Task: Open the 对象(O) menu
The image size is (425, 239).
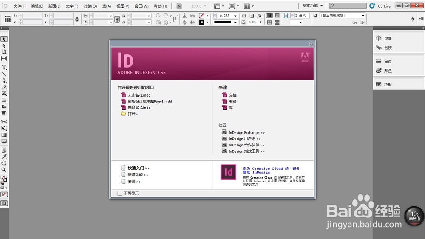Action: tap(90, 6)
